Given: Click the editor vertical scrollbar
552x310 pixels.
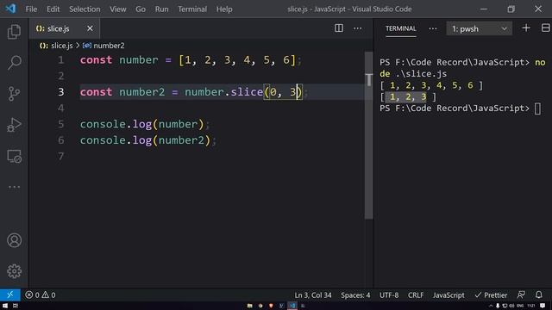Looking at the screenshot, I should [x=368, y=135].
